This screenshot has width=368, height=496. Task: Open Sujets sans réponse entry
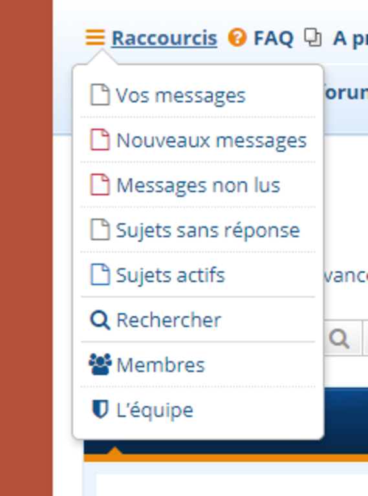coord(198,230)
